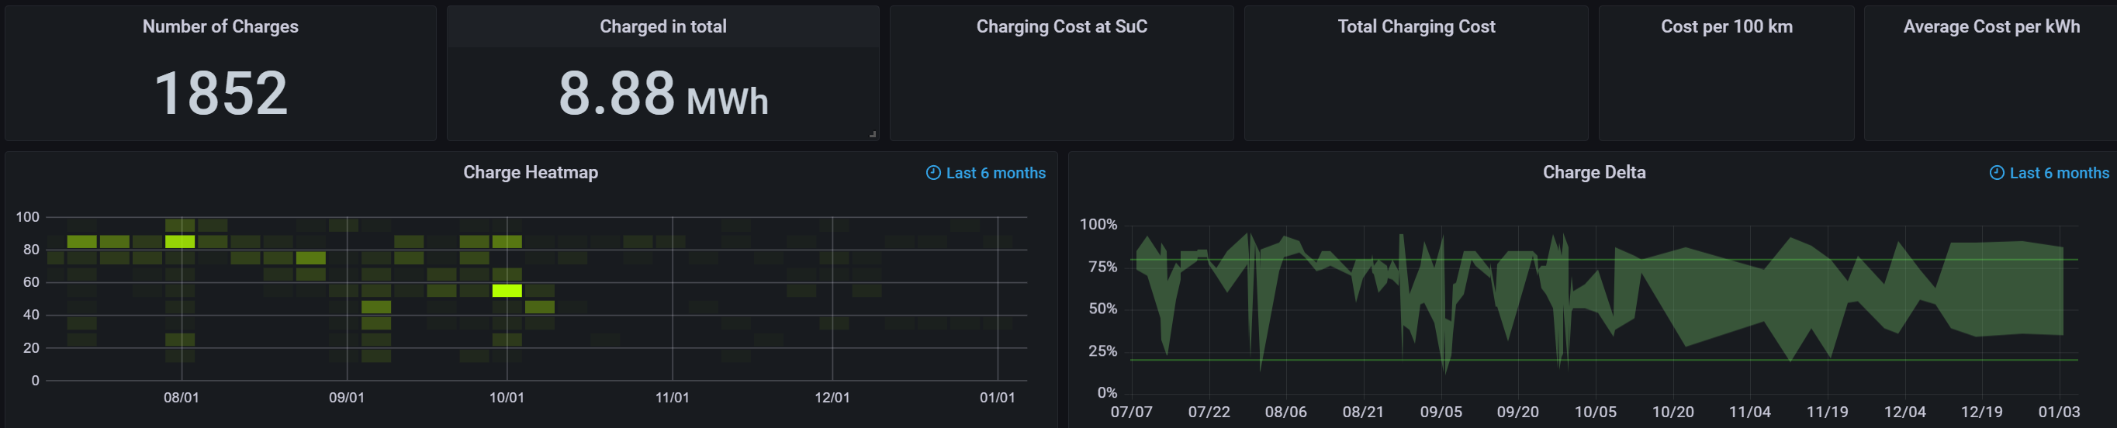Screen dimensions: 2117x428
Task: Click the Charge Delta panel title
Action: coord(1593,172)
